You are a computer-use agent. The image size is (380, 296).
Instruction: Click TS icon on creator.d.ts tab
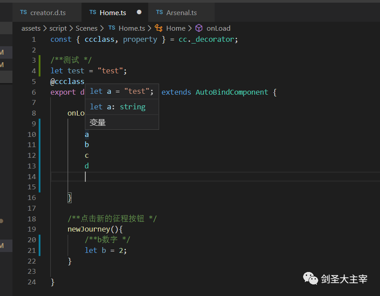pyautogui.click(x=24, y=12)
